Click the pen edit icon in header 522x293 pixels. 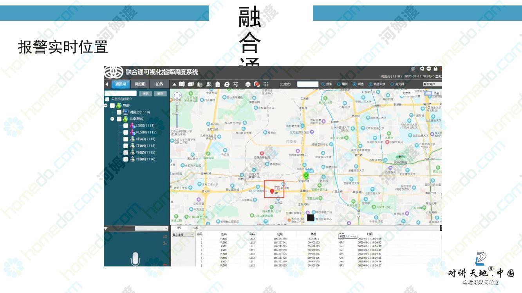coord(413,69)
